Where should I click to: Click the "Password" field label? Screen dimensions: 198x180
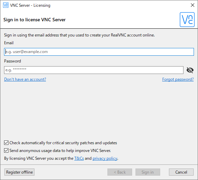coord(13,61)
